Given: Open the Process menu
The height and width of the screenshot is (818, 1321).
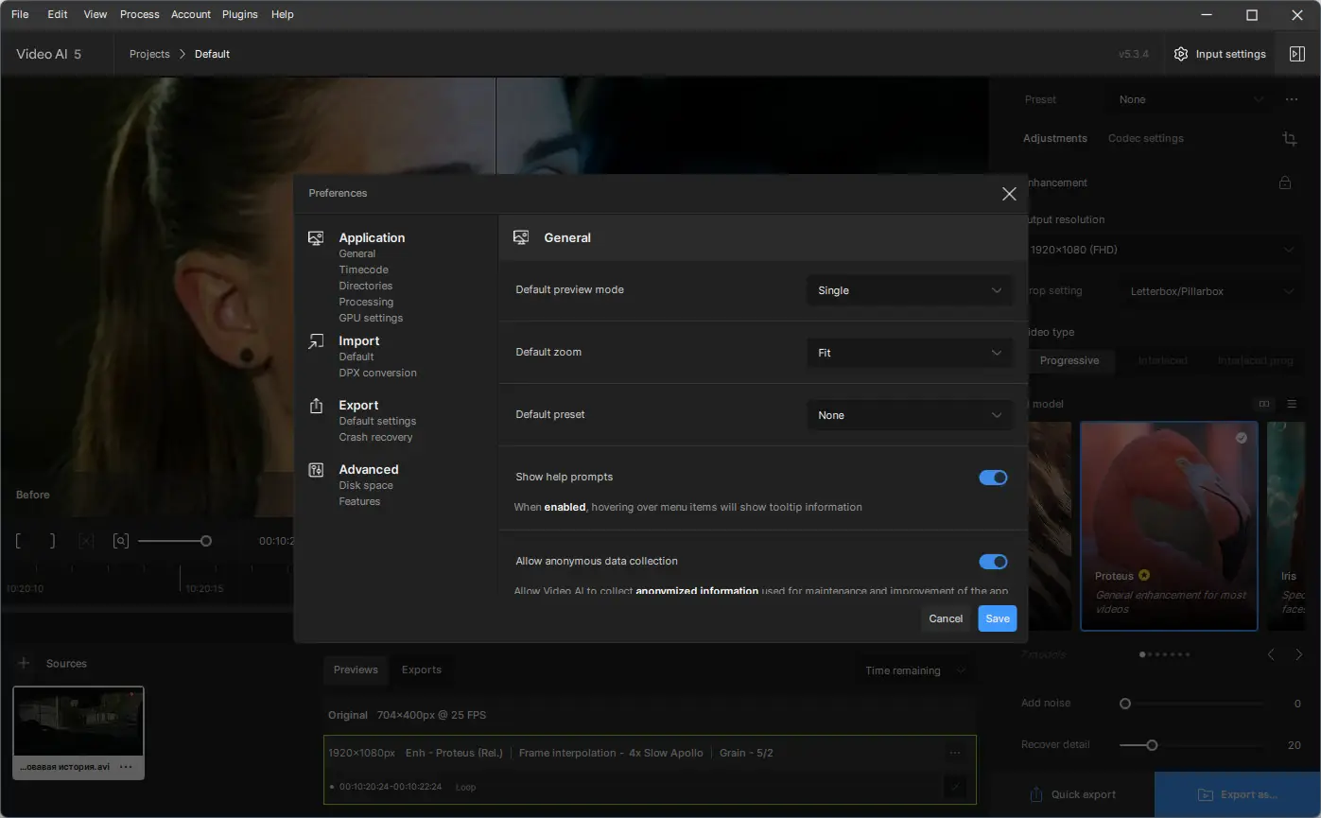Looking at the screenshot, I should tap(139, 14).
